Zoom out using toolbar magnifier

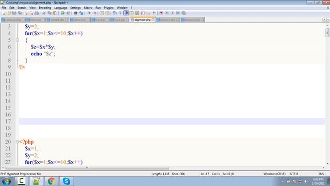94,13
